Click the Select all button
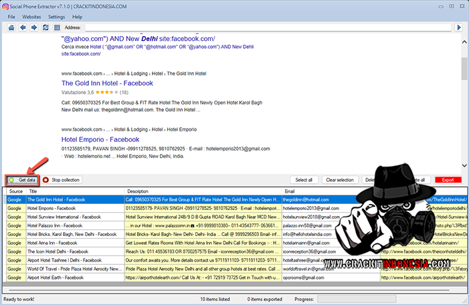Image resolution: width=469 pixels, height=305 pixels. 304,180
